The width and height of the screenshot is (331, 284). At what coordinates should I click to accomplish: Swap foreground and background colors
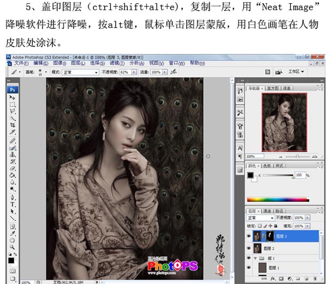click(x=15, y=254)
